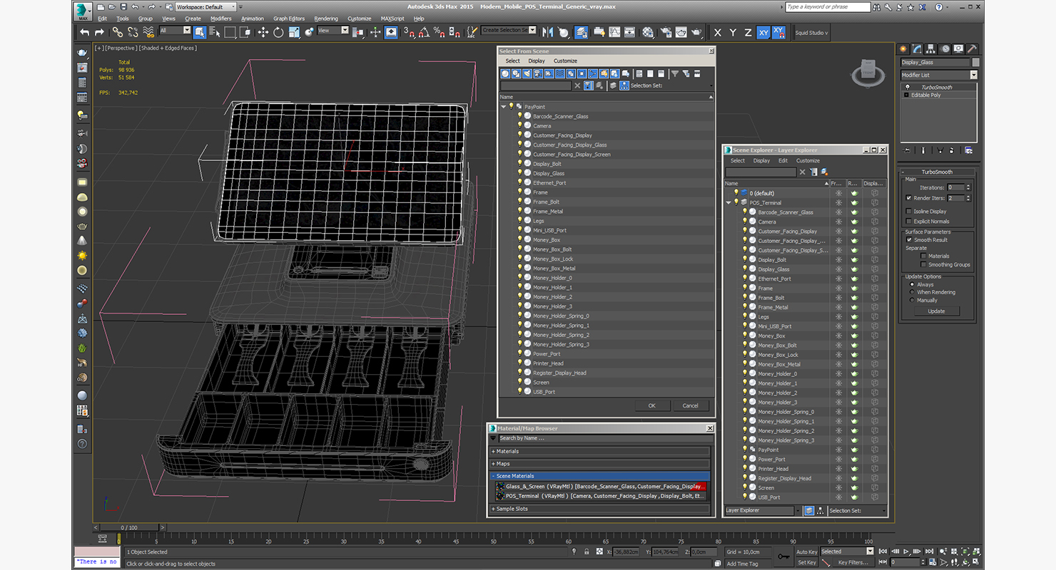Open the Modifiers menu
This screenshot has height=570, width=1056.
pyautogui.click(x=220, y=19)
